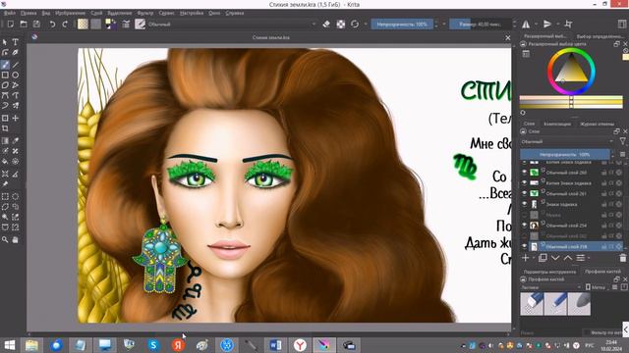
Task: Adjust toolbar brush opacity slider
Action: click(x=402, y=24)
